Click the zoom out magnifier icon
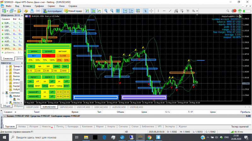The image size is (252, 141). click(x=112, y=11)
